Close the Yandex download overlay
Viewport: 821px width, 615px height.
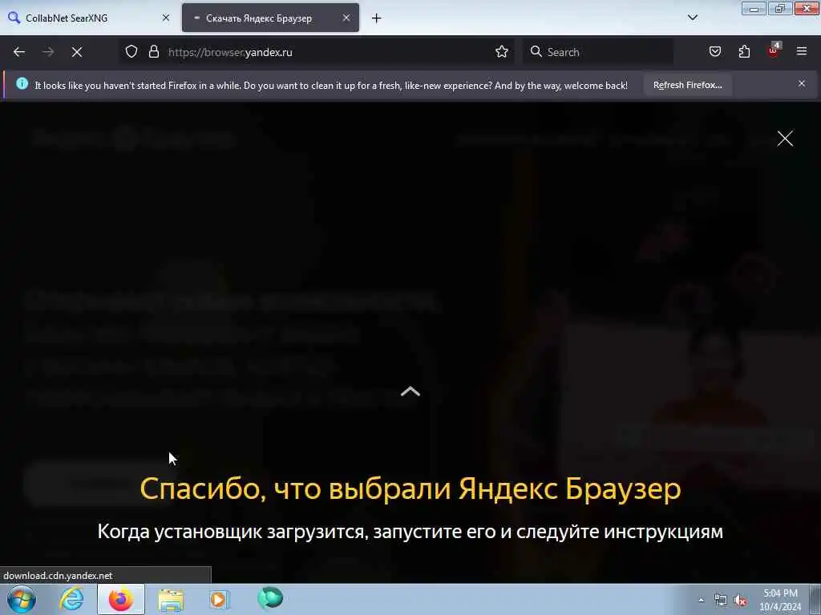click(785, 139)
